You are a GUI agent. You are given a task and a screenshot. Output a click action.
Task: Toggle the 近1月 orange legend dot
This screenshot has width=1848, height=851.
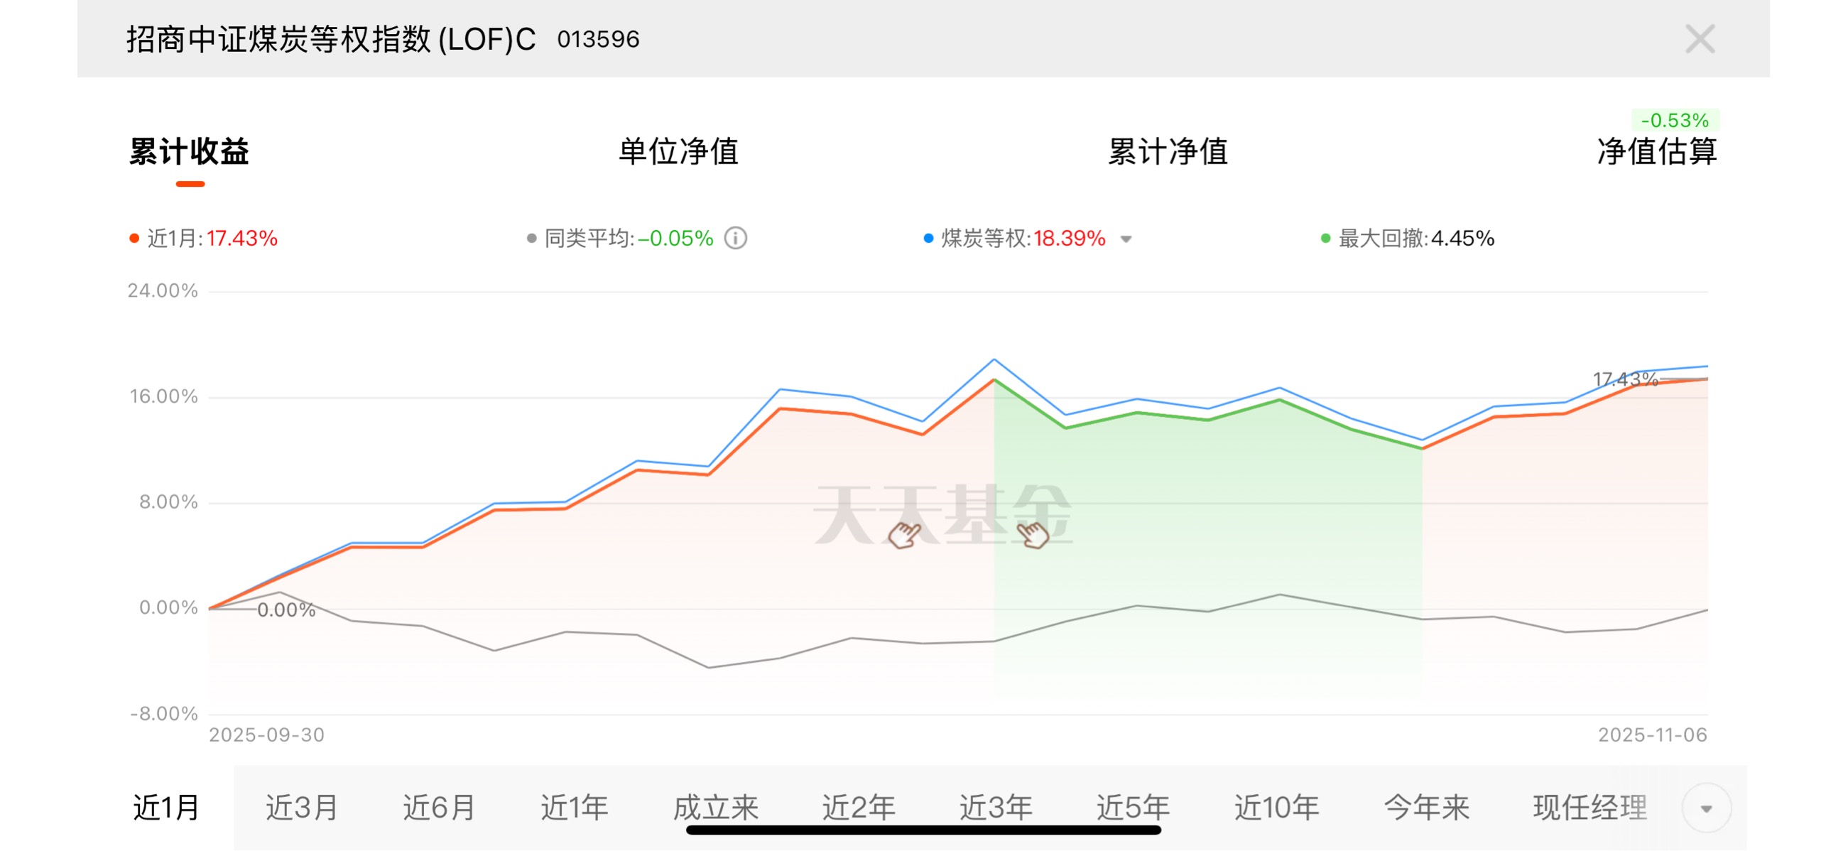coord(134,238)
